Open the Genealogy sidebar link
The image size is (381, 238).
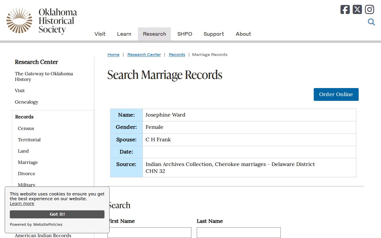click(x=26, y=102)
